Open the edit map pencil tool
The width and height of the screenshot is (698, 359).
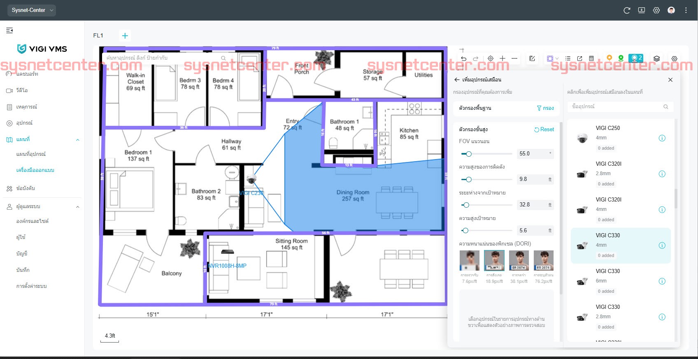tap(532, 59)
